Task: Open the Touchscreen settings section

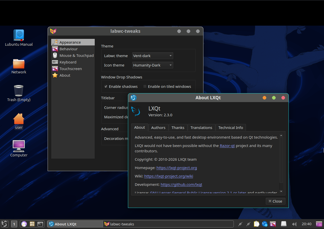Action: [71, 69]
